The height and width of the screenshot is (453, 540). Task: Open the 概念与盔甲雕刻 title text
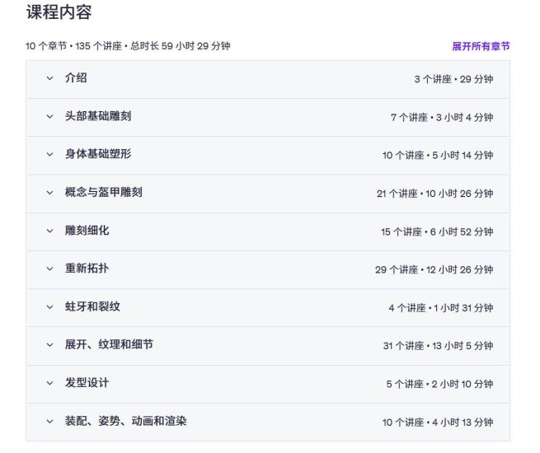click(103, 192)
